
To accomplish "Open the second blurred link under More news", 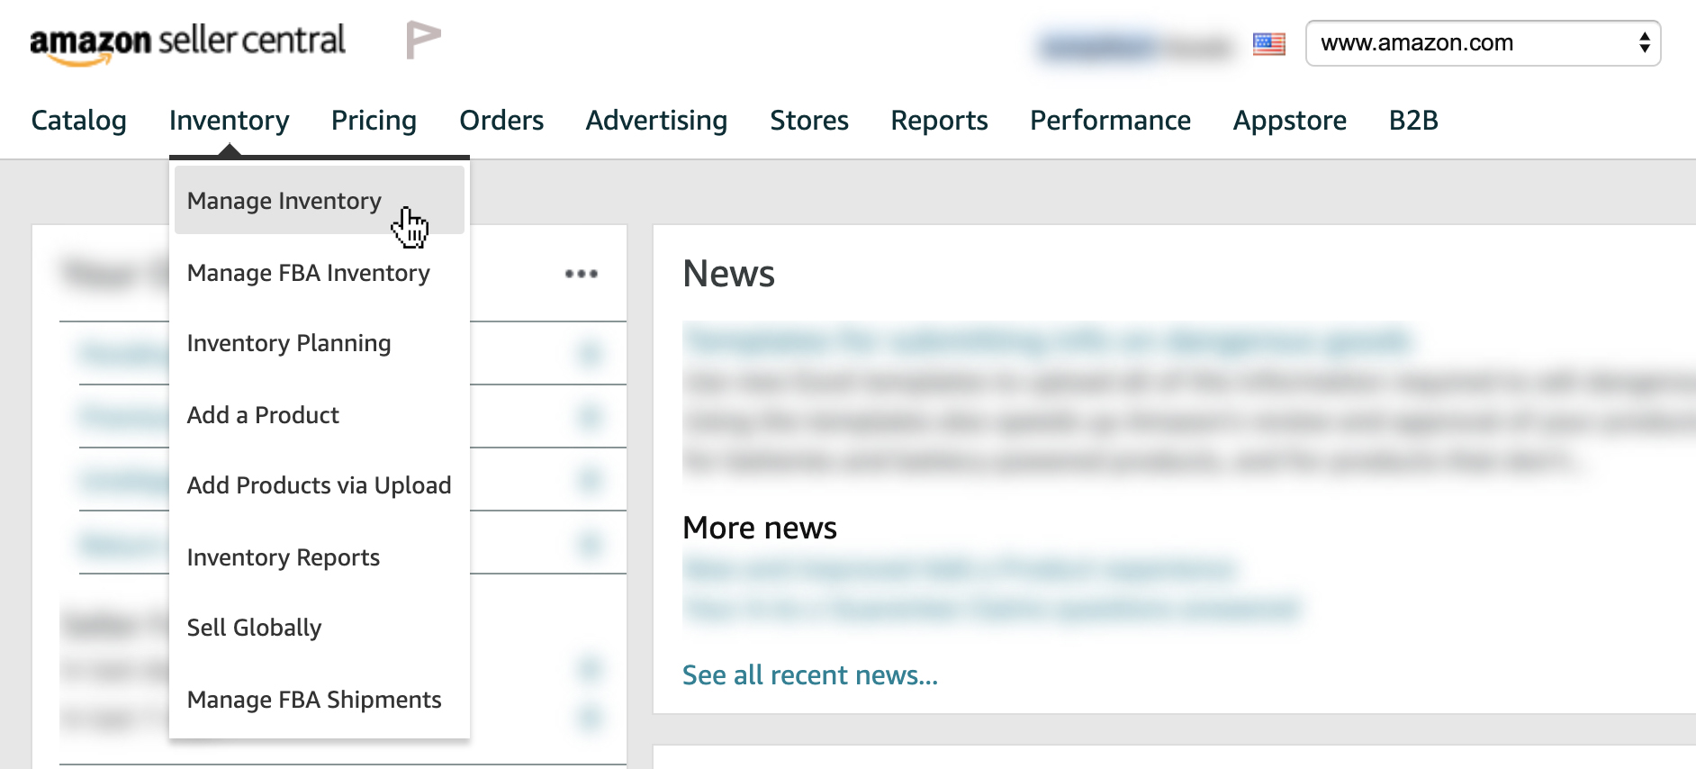I will tap(992, 609).
